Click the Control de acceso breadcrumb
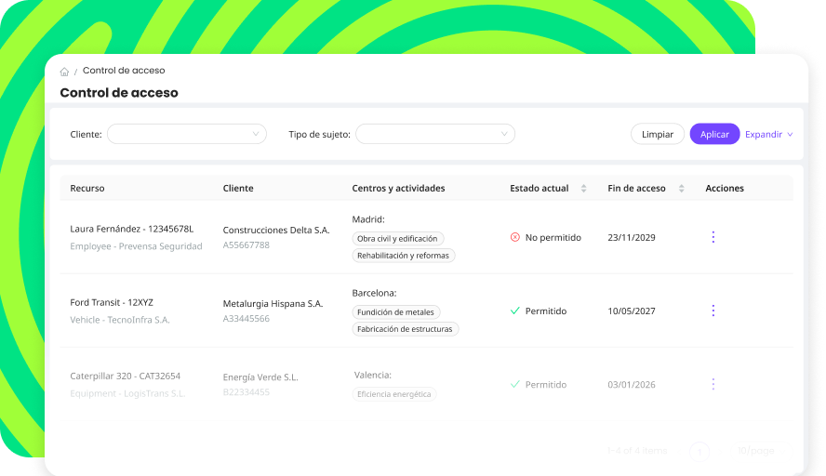 [124, 71]
